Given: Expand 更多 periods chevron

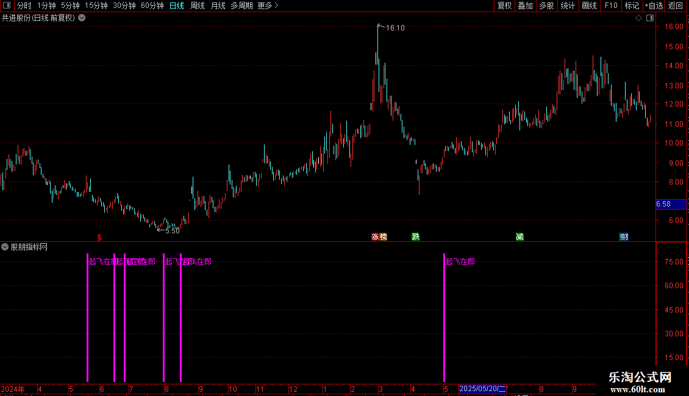Looking at the screenshot, I should [x=276, y=5].
